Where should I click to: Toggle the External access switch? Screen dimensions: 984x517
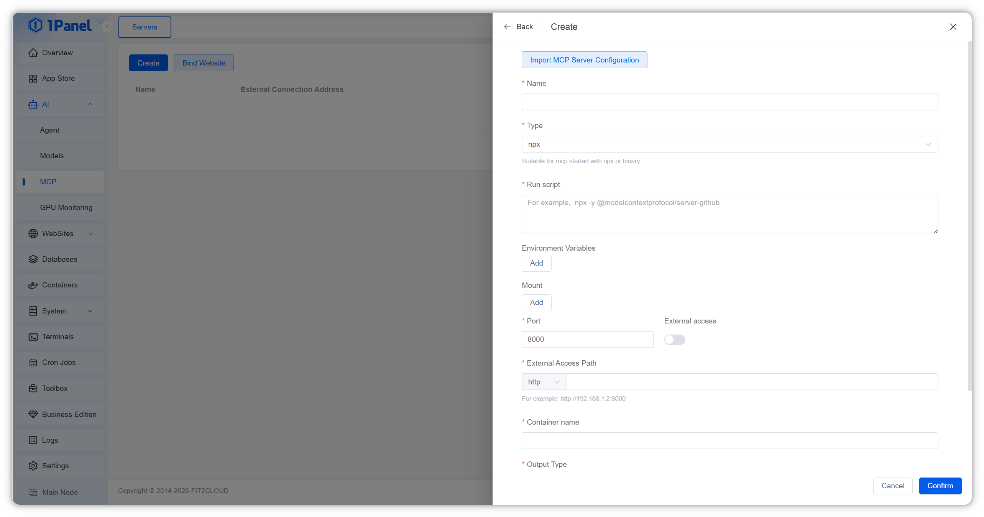675,340
